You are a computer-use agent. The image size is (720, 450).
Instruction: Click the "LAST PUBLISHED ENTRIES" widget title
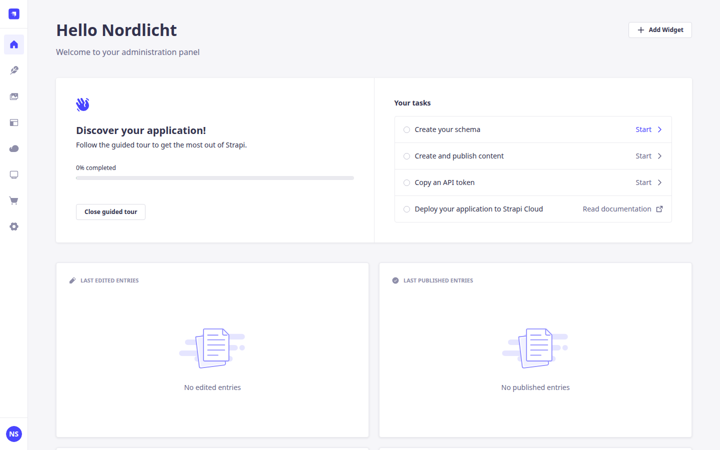pyautogui.click(x=438, y=280)
